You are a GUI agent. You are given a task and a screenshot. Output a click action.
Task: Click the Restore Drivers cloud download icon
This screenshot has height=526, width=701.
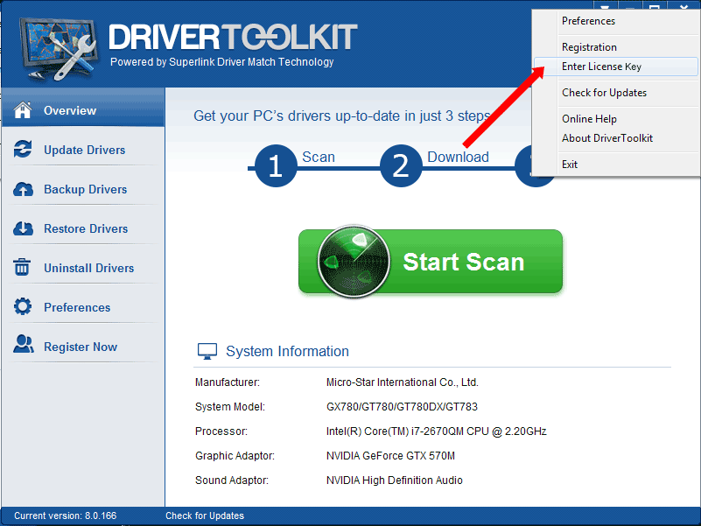23,228
